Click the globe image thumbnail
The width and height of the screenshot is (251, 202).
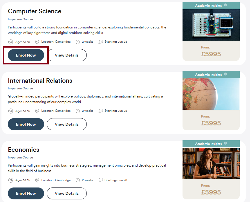tap(211, 94)
